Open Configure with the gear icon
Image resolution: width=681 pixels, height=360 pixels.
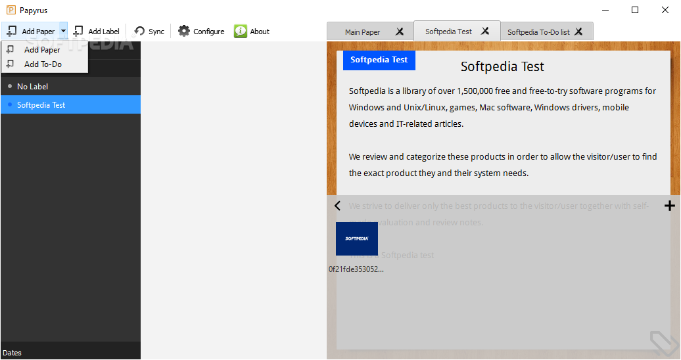pyautogui.click(x=201, y=32)
